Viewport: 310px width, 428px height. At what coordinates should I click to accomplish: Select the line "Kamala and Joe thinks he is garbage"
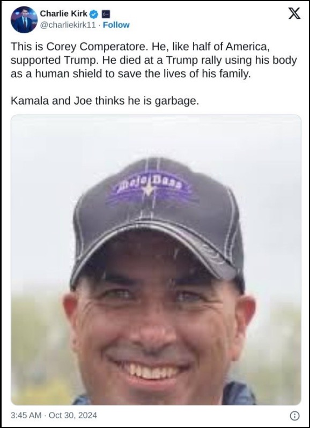[x=105, y=101]
